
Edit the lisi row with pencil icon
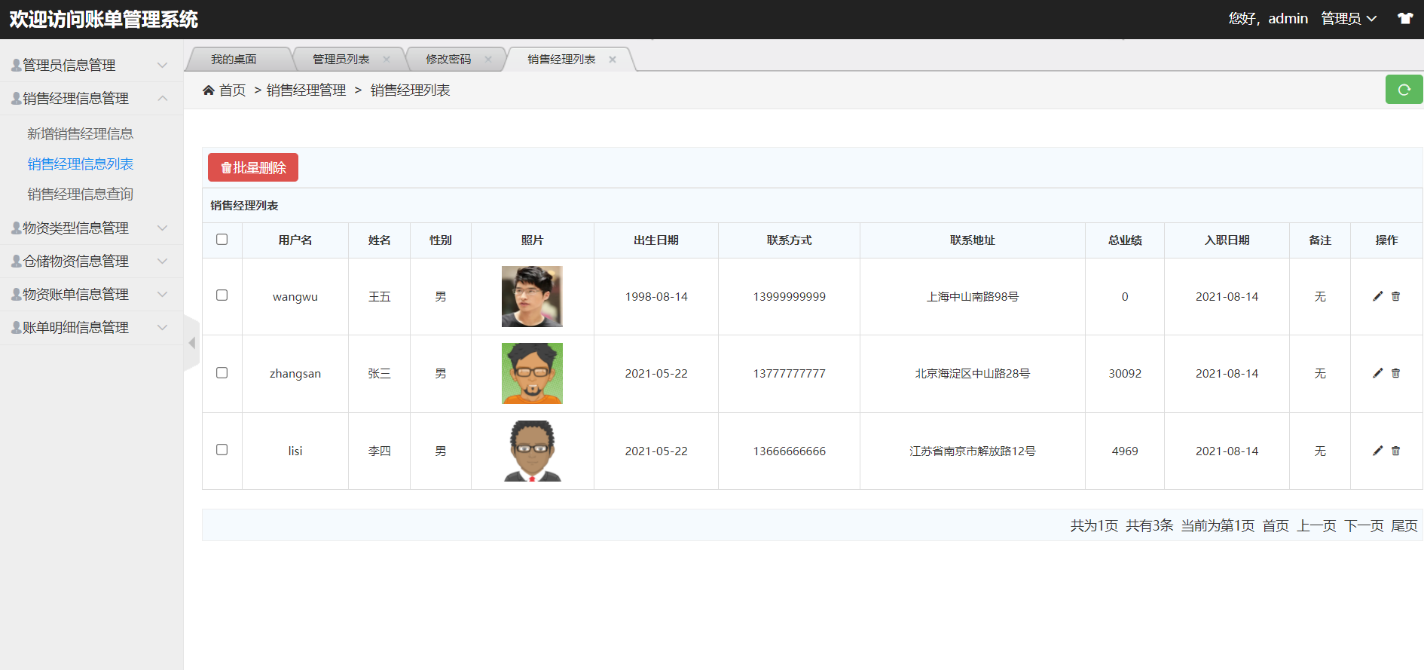[x=1377, y=451]
